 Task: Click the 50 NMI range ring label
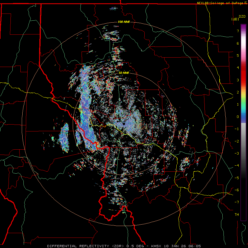coord(124,73)
